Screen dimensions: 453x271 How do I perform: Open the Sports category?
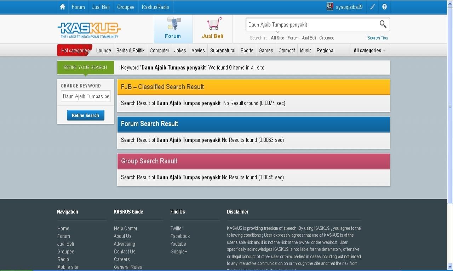coord(247,50)
